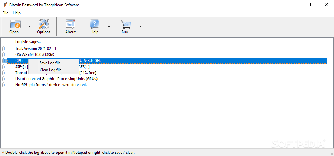Expand the Open button dropdown arrow
This screenshot has width=334, height=156.
(x=30, y=27)
